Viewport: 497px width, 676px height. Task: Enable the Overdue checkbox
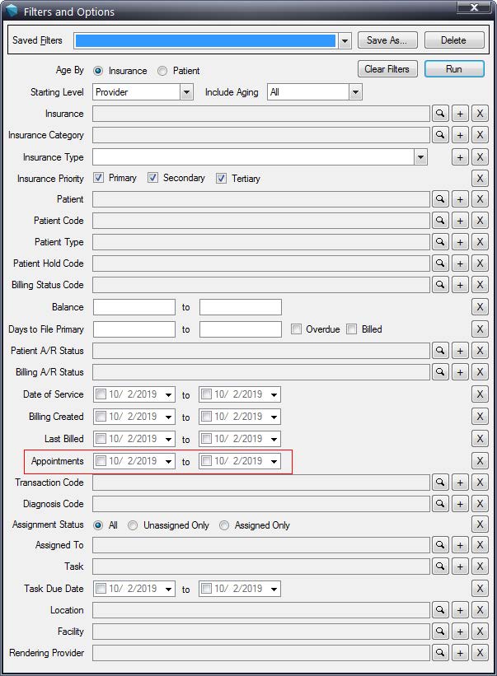296,329
